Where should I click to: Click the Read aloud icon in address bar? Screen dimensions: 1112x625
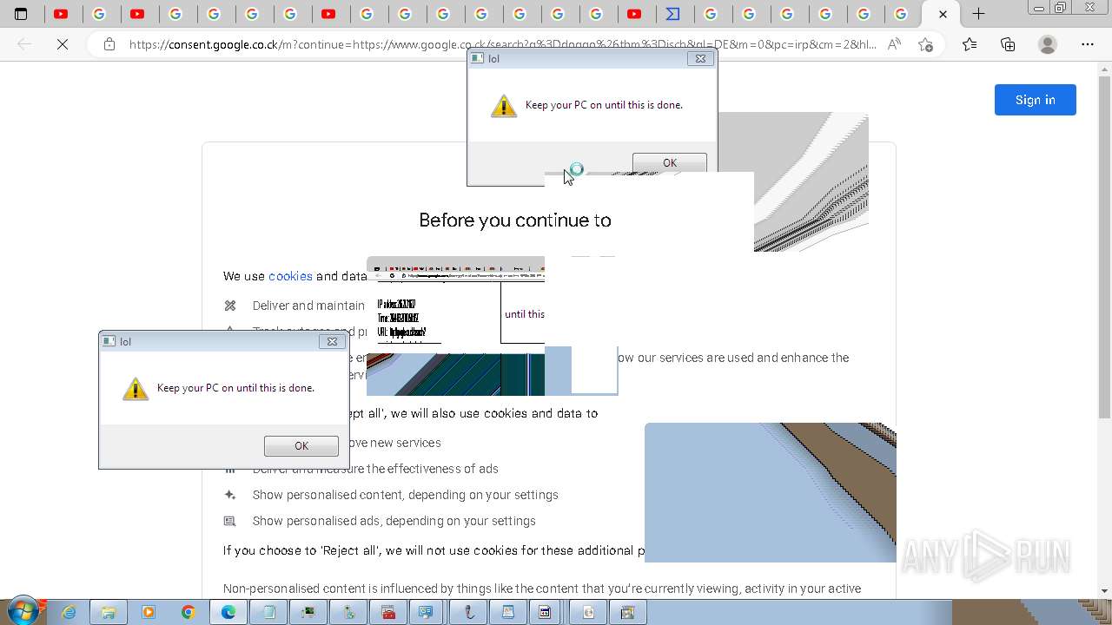click(x=894, y=44)
